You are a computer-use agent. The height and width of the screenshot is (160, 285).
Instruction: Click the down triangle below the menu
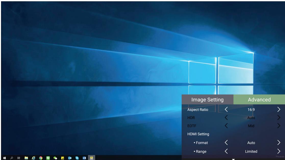click(x=233, y=159)
